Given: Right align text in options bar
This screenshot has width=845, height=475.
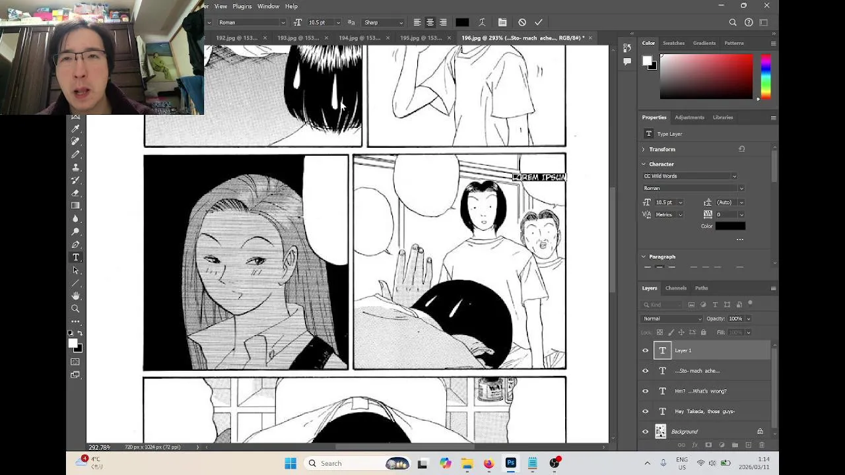Looking at the screenshot, I should tap(443, 22).
